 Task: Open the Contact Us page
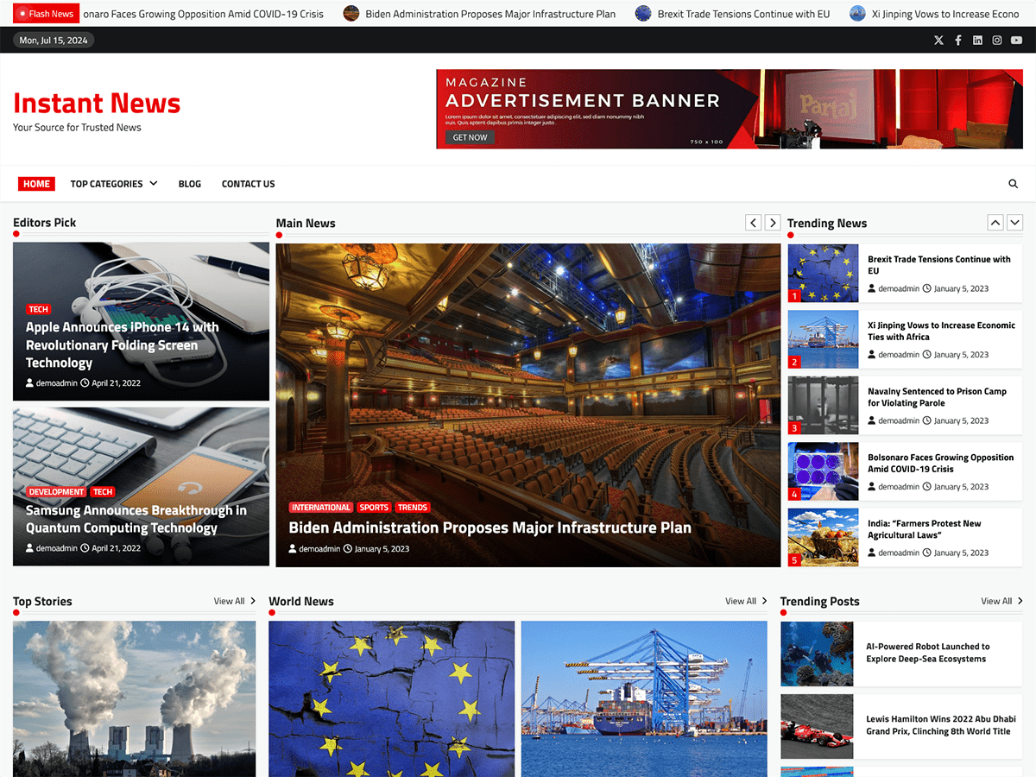tap(248, 184)
